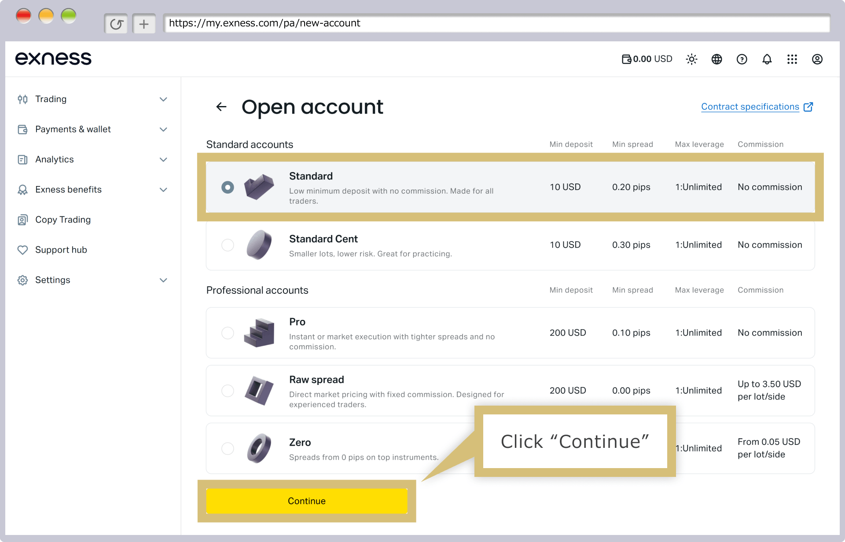The height and width of the screenshot is (542, 845).
Task: Open the help question mark icon
Action: 742,59
